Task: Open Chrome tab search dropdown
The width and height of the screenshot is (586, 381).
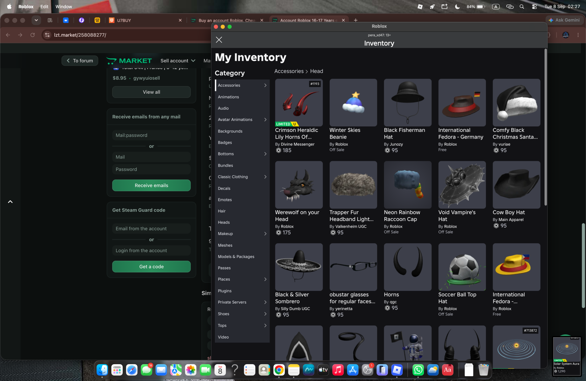Action: [36, 20]
